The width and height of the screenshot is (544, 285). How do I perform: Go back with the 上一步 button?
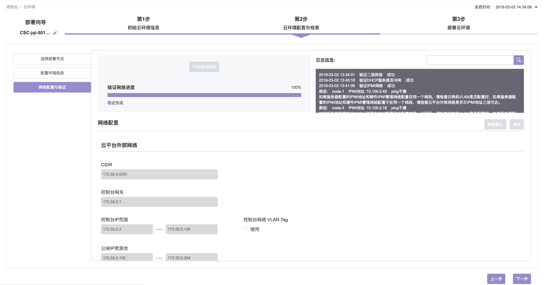pos(496,279)
